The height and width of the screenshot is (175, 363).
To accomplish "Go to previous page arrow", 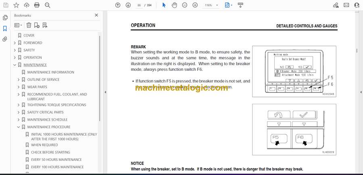I will (x=118, y=5).
